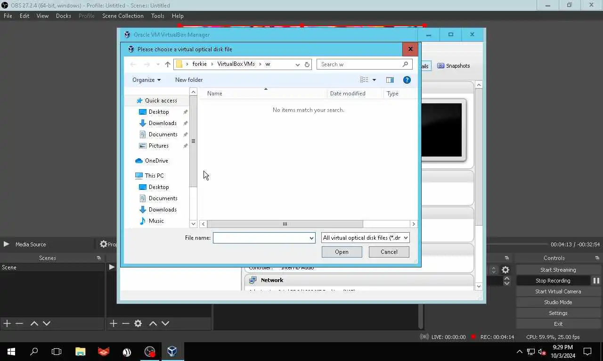Start Virtual Camera in OBS
This screenshot has width=603, height=361.
pyautogui.click(x=558, y=291)
